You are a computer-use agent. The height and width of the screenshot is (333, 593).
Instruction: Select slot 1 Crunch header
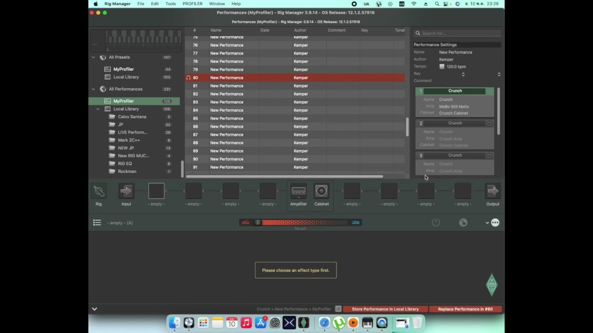tap(455, 91)
